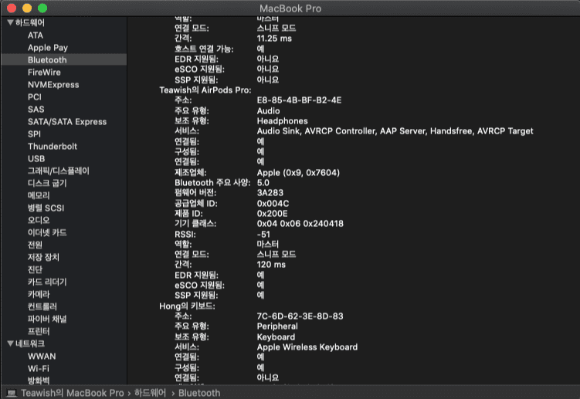580x399 pixels.
Task: Open 방화벽 in the sidebar
Action: [x=39, y=380]
